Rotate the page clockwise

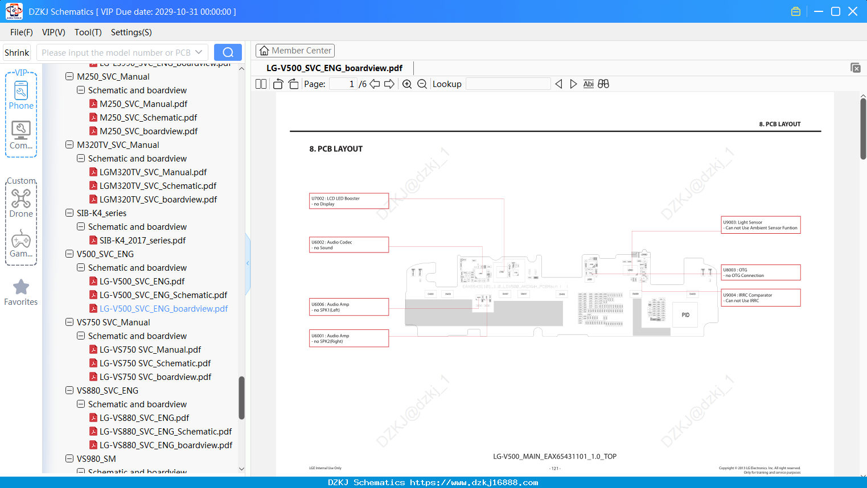(293, 84)
